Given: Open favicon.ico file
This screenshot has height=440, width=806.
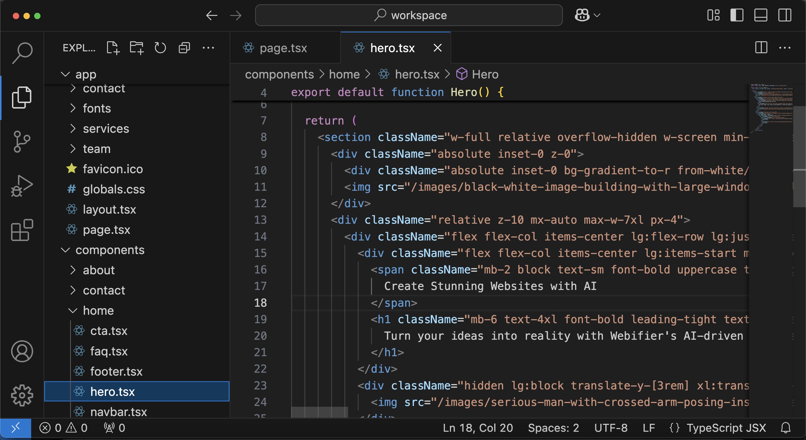Looking at the screenshot, I should pyautogui.click(x=137, y=169).
